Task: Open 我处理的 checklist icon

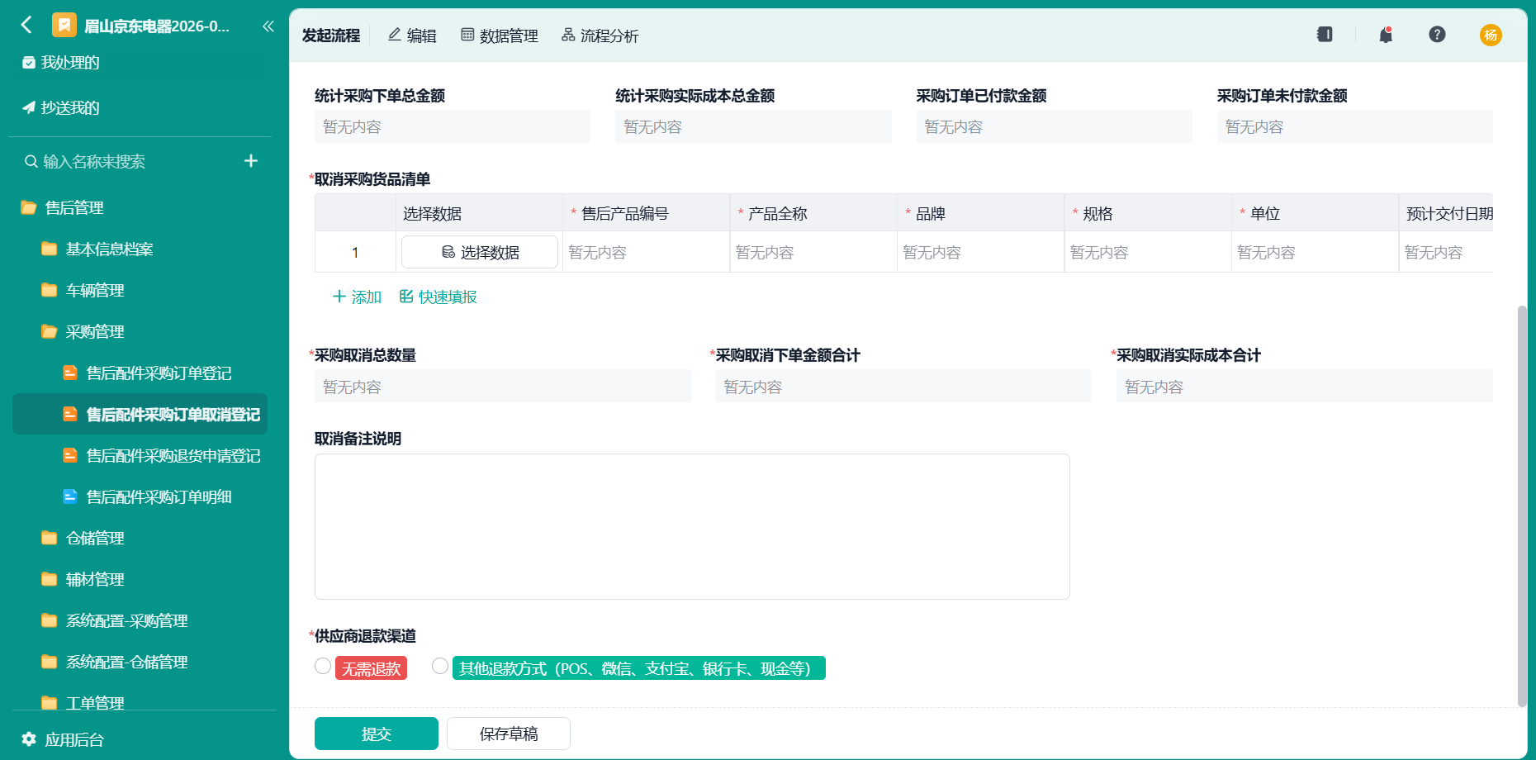Action: pyautogui.click(x=29, y=63)
